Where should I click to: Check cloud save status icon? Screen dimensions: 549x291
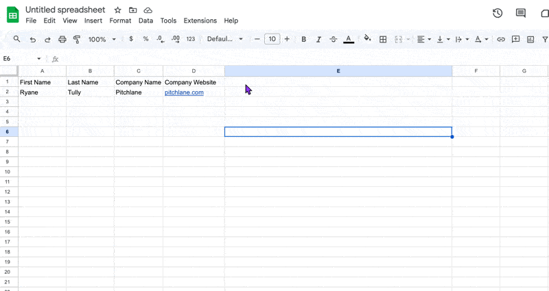148,10
